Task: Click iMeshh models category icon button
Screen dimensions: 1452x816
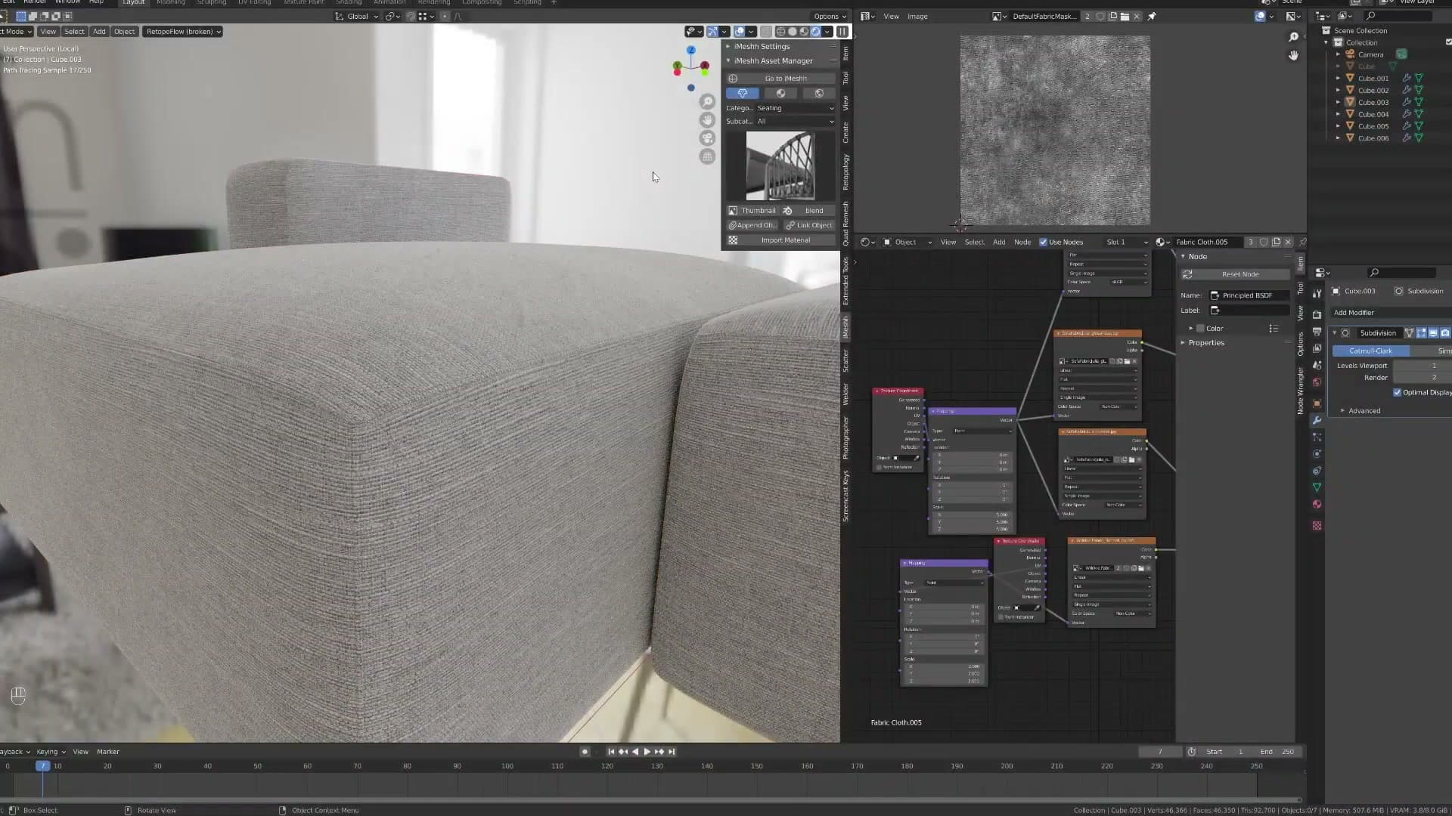Action: (743, 94)
